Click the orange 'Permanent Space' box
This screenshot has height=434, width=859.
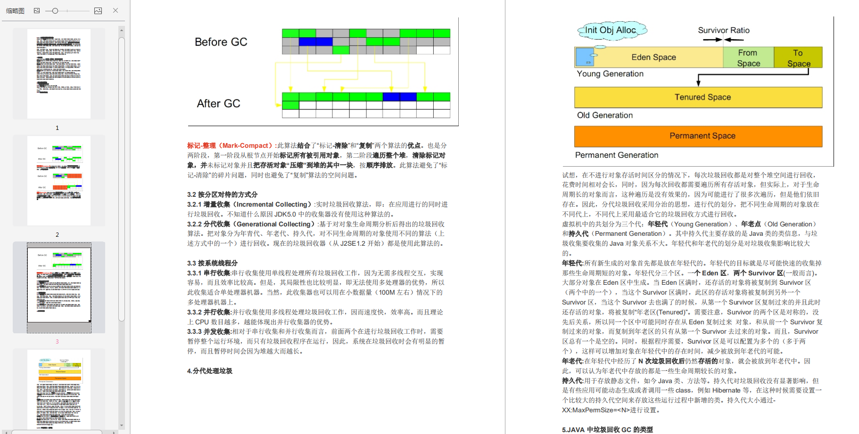point(698,136)
